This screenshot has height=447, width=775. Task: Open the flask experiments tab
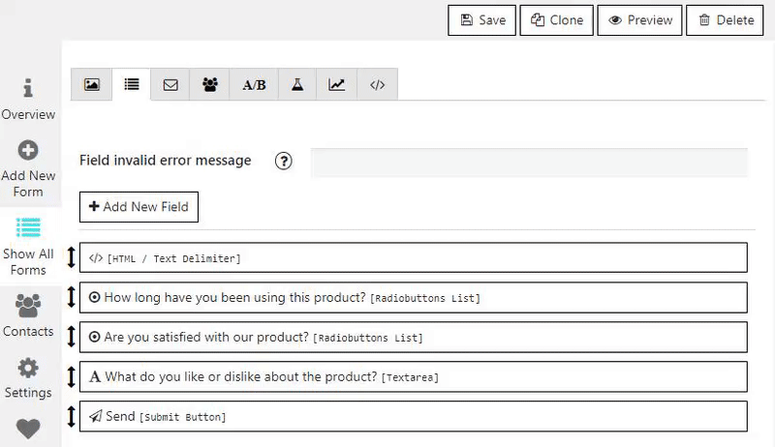[x=297, y=84]
